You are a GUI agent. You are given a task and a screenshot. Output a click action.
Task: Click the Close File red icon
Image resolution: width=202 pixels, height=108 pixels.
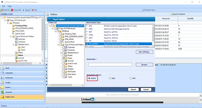point(12,10)
